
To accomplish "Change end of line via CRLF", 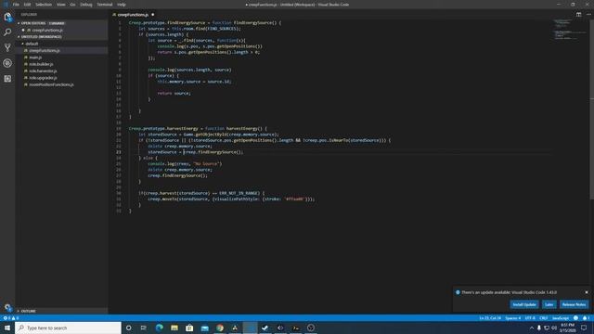I will tap(543, 318).
